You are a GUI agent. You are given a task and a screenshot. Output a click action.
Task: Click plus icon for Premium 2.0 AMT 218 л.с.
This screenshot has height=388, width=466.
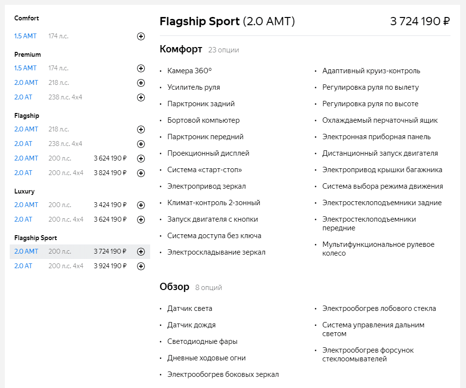(x=141, y=83)
